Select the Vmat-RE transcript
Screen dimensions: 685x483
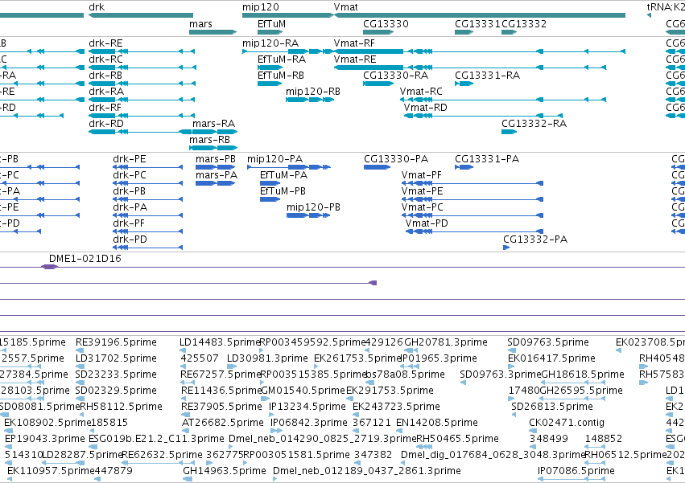[470, 68]
